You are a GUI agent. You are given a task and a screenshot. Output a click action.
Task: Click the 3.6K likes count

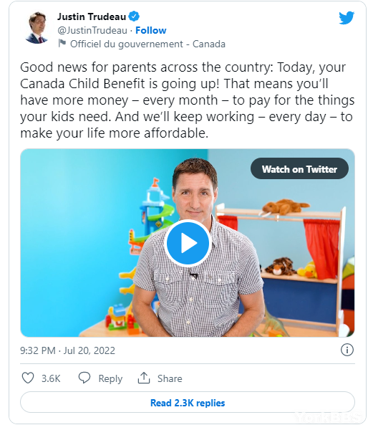pos(51,378)
